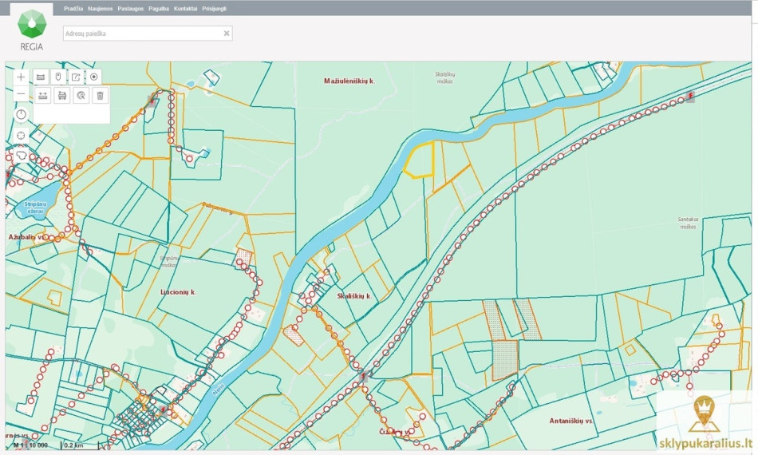Select the place marker pin tool
This screenshot has width=758, height=455.
[58, 77]
